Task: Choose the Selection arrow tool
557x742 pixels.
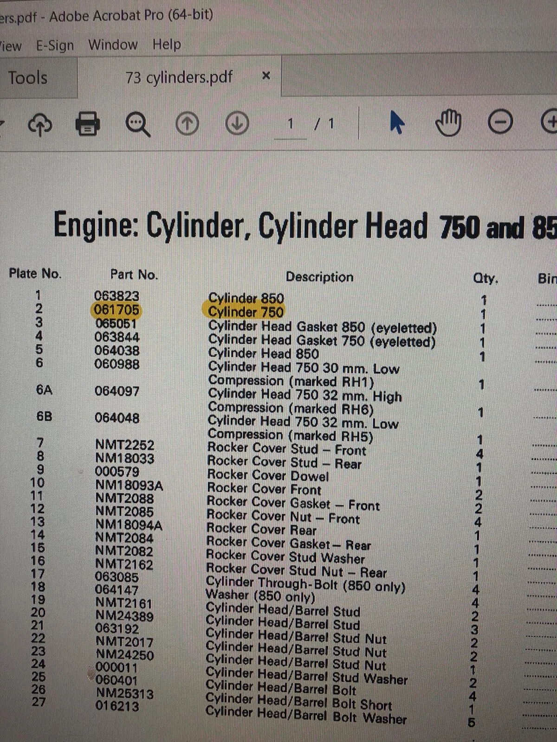Action: click(x=396, y=123)
